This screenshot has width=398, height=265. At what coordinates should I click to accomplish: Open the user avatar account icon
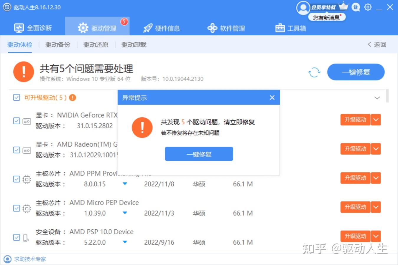point(303,8)
